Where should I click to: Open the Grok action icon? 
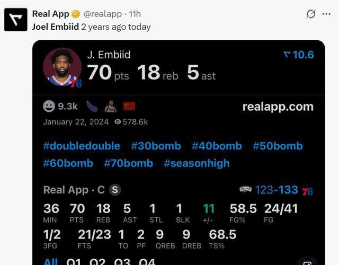(311, 14)
